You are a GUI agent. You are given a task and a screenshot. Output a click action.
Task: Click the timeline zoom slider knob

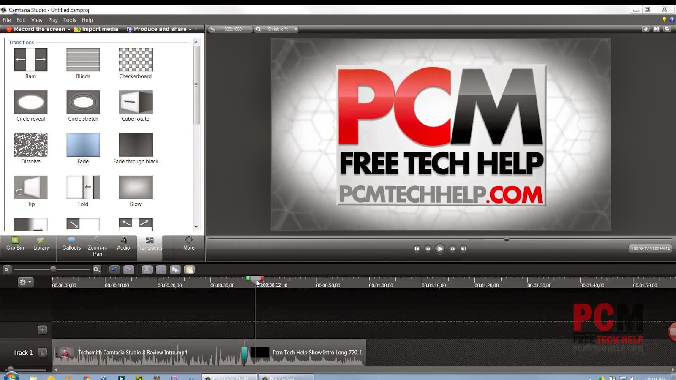click(x=53, y=269)
